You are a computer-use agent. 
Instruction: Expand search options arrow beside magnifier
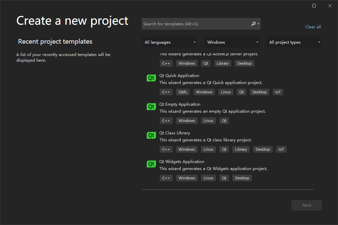click(258, 24)
